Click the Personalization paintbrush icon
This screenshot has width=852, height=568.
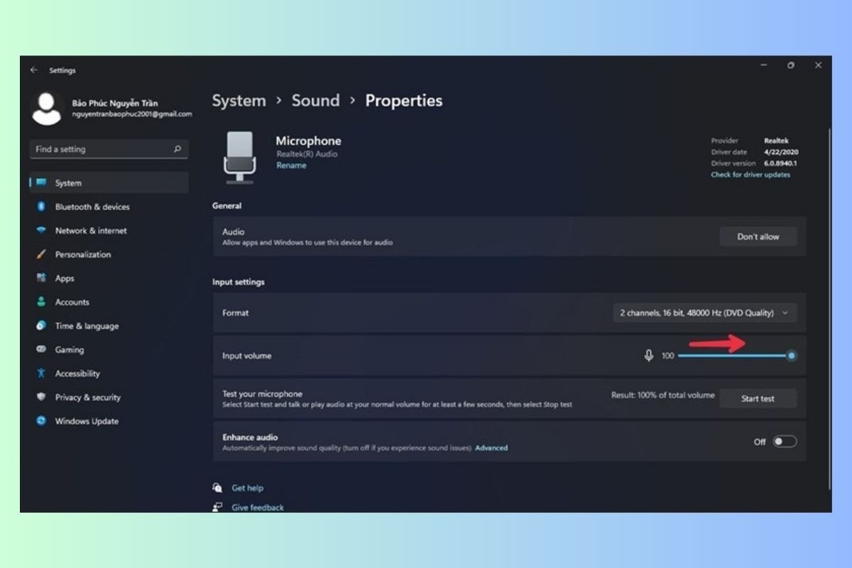tap(41, 254)
